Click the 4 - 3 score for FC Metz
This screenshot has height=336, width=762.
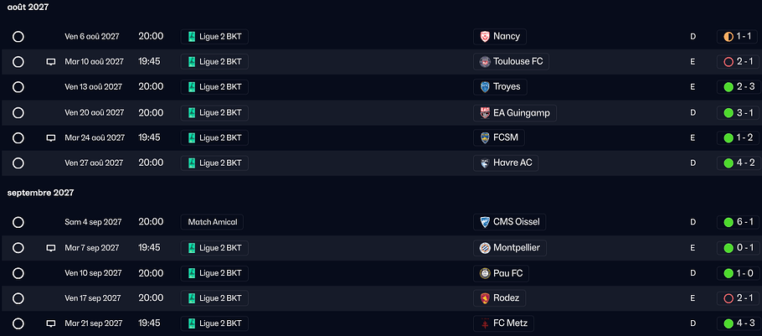click(x=737, y=323)
